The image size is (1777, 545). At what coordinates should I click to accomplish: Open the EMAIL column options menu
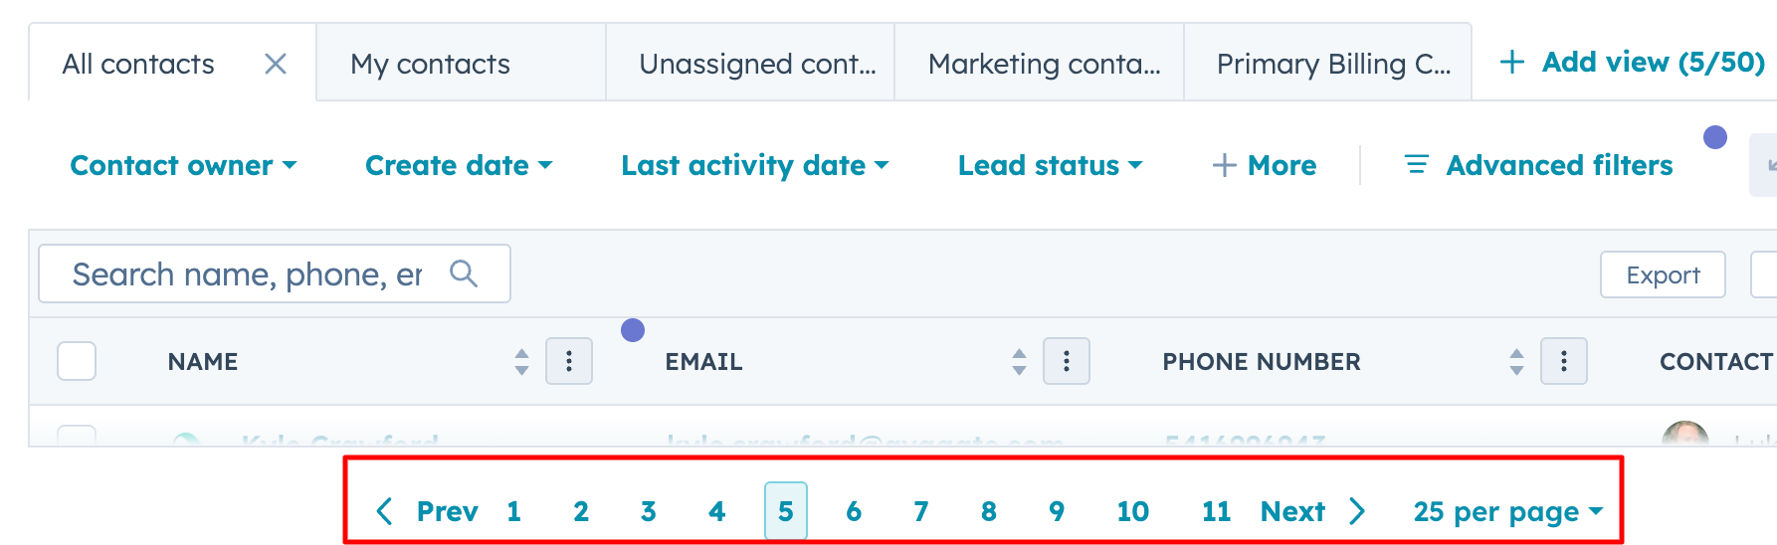(x=1067, y=361)
